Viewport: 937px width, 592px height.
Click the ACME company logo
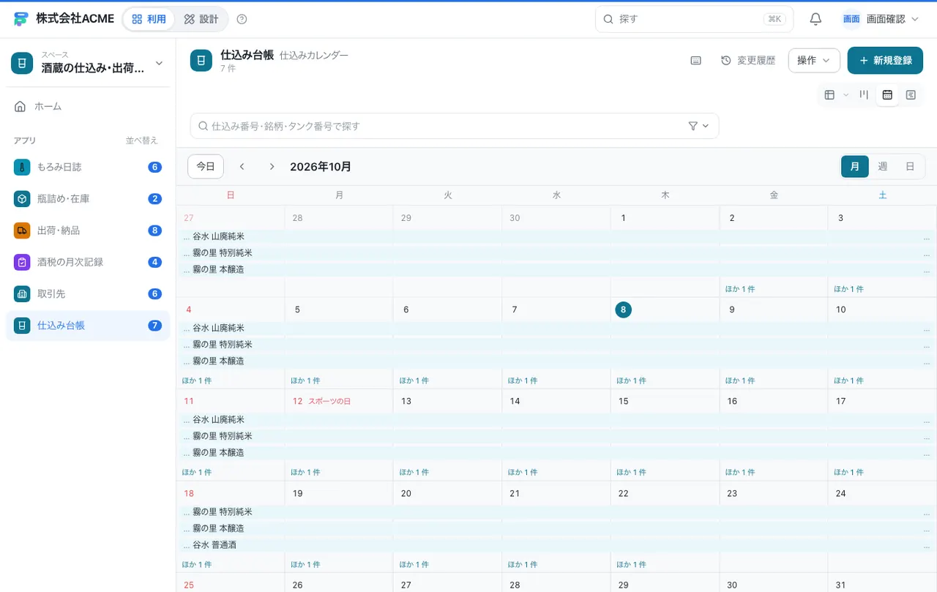21,19
